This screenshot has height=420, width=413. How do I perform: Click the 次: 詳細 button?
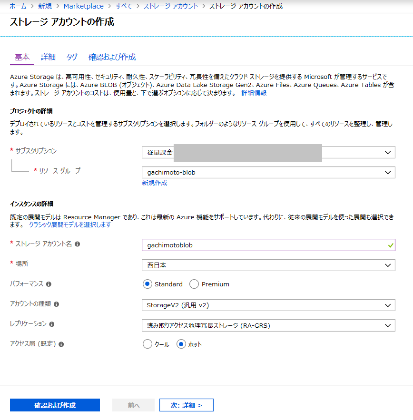pos(186,405)
